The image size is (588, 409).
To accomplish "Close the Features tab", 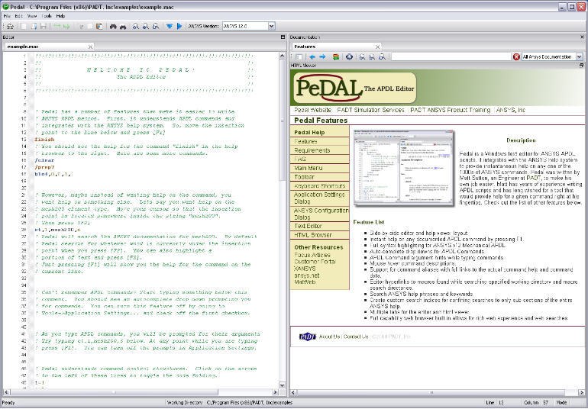I will tap(378, 47).
